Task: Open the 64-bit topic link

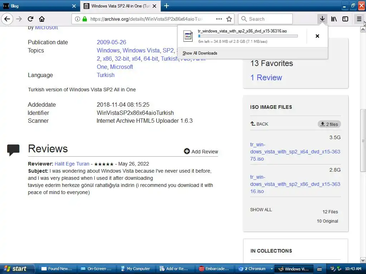Action: coord(150,59)
